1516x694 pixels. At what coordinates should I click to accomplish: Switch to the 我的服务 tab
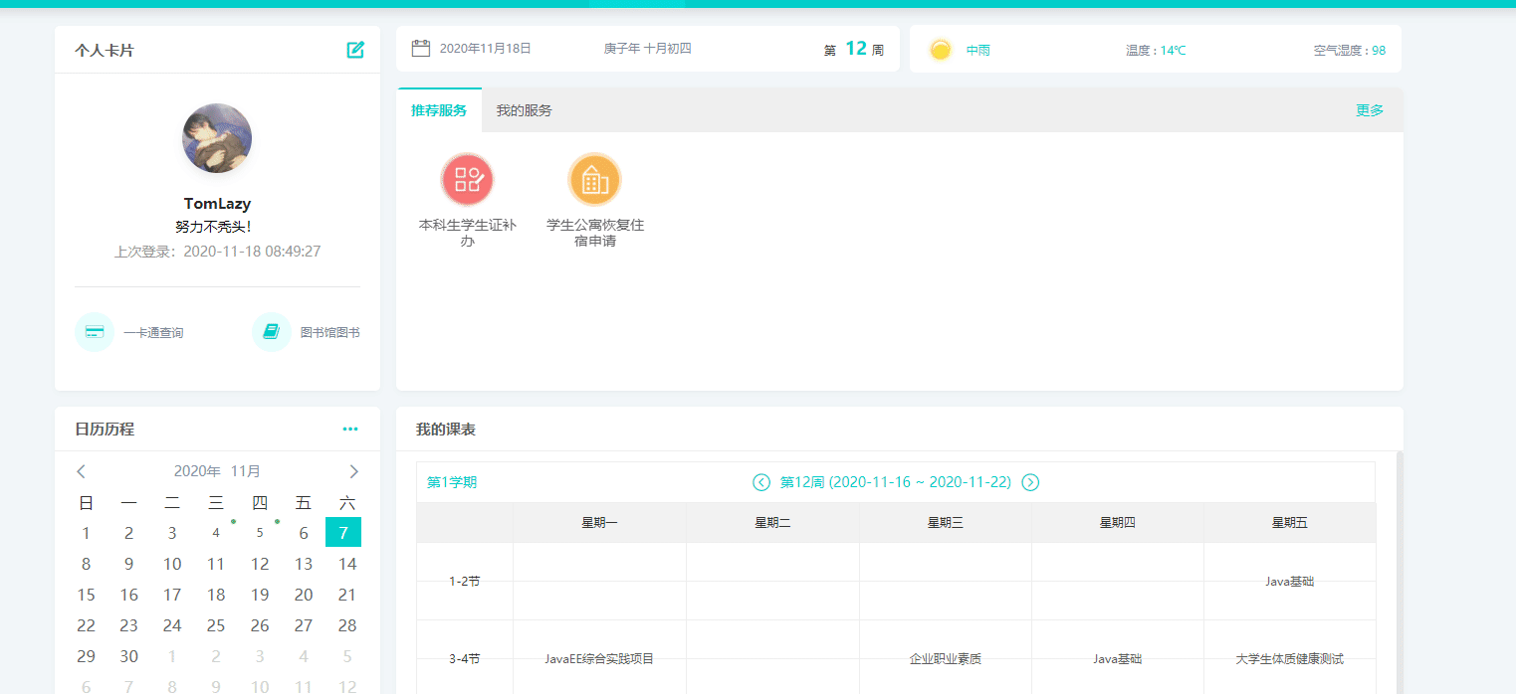(523, 110)
